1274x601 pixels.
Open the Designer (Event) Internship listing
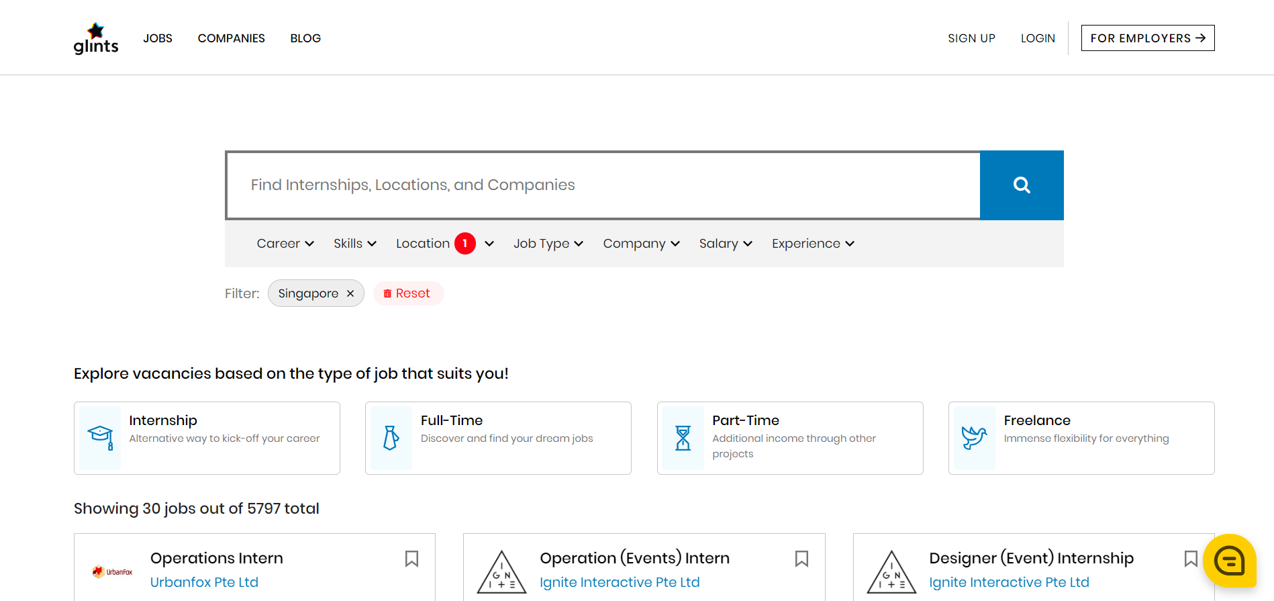point(1031,558)
